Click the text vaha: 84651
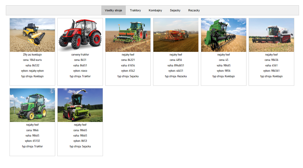This screenshot has height=168, width=303. (x=80, y=66)
